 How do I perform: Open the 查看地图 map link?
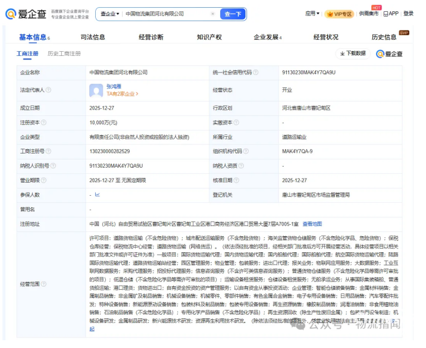[x=312, y=224]
